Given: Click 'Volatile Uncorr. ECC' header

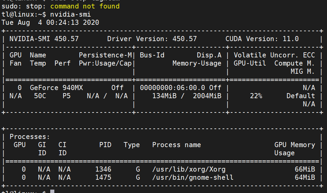Looking at the screenshot, I should (x=274, y=55).
